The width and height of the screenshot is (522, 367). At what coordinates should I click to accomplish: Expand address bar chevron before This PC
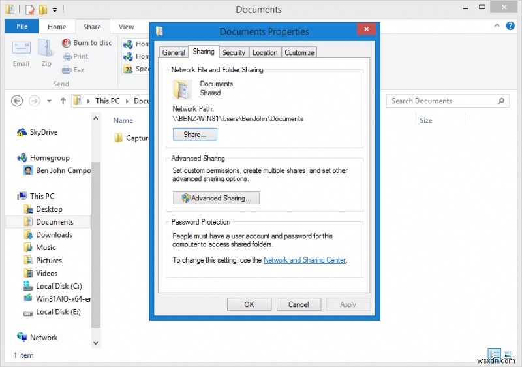(x=89, y=101)
